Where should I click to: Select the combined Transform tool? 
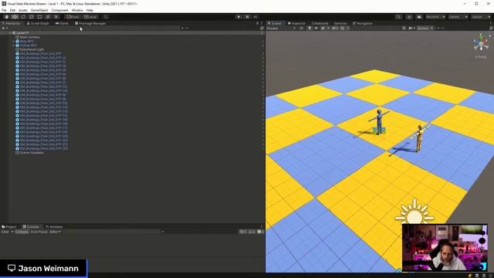pos(48,17)
